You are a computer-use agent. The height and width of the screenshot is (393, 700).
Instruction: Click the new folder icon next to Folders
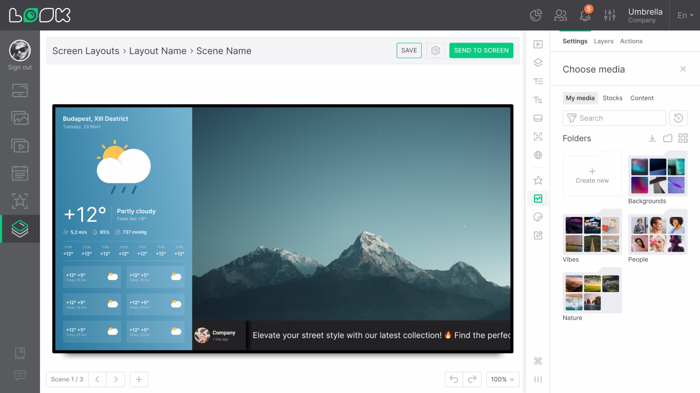tap(668, 138)
